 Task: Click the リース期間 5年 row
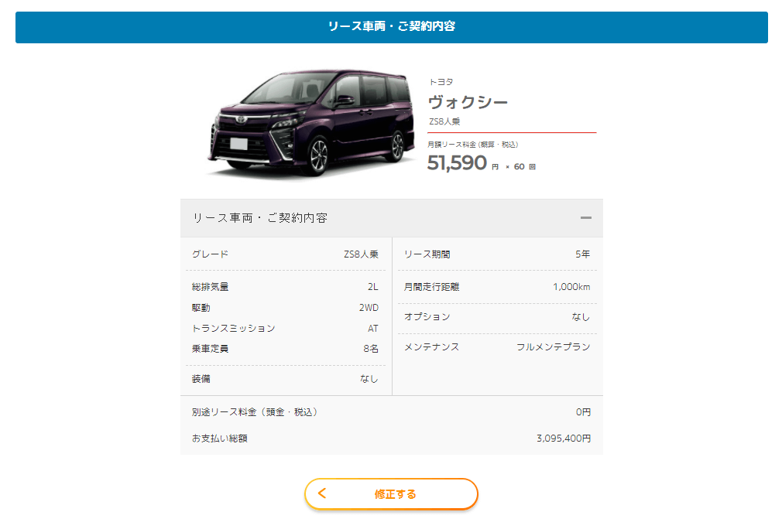coord(497,254)
